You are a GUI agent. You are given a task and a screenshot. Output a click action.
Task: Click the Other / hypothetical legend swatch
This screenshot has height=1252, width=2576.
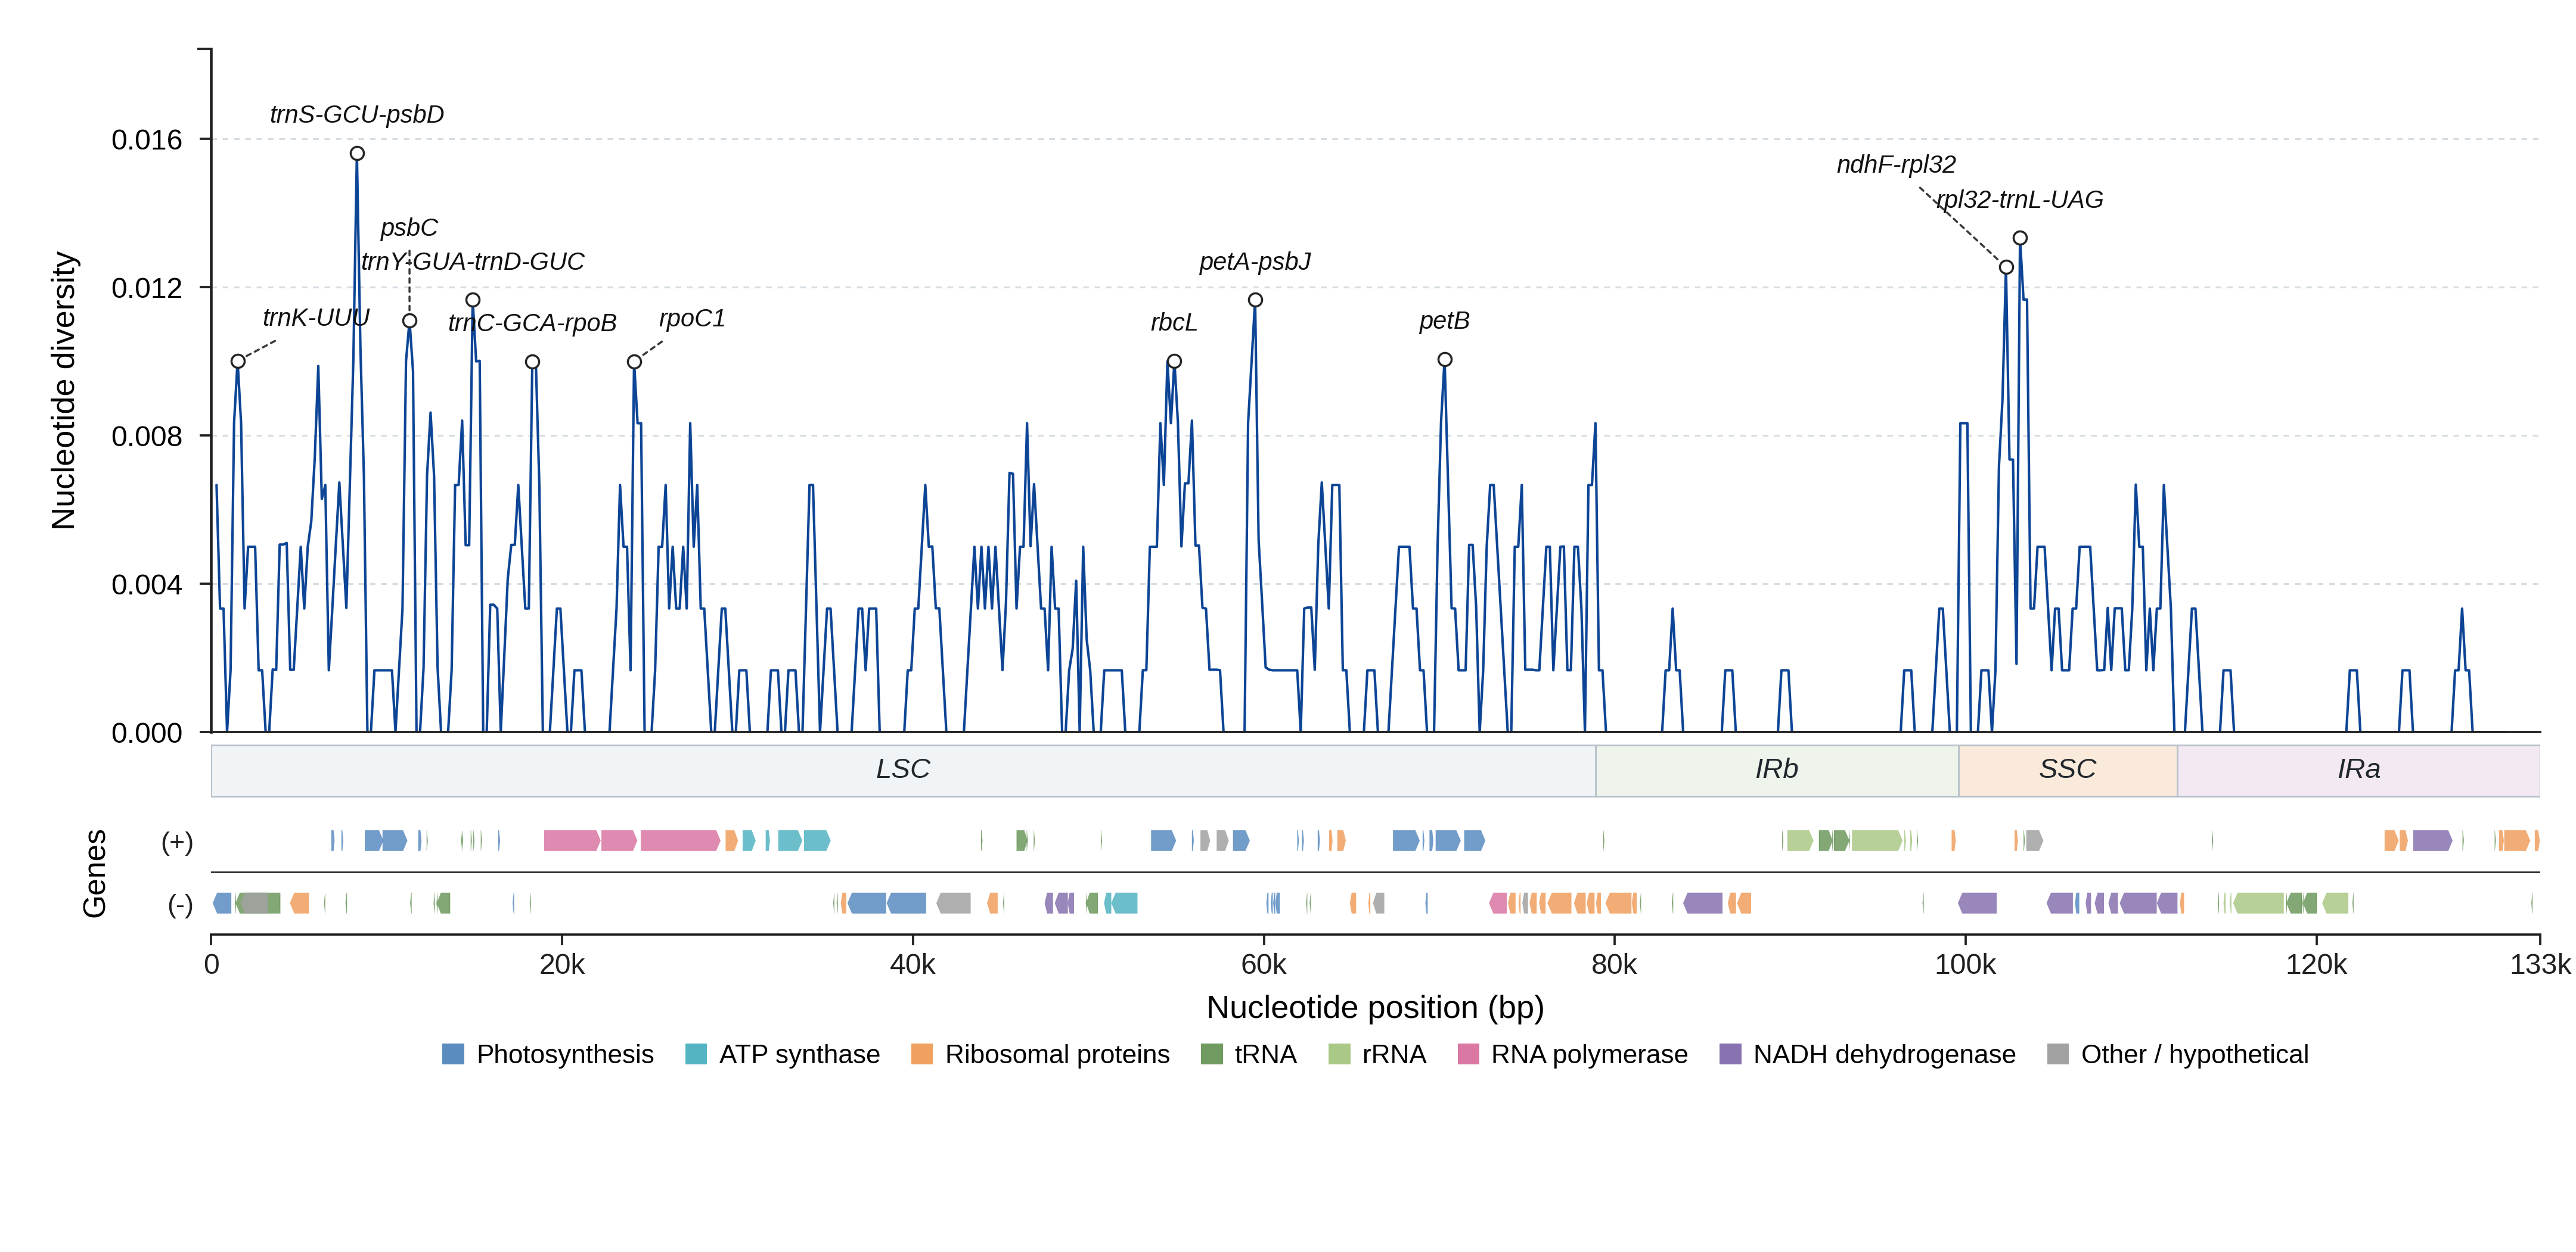[x=2058, y=1054]
